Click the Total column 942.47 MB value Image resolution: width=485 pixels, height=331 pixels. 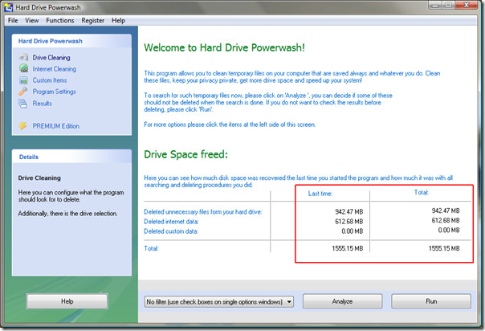click(x=446, y=210)
